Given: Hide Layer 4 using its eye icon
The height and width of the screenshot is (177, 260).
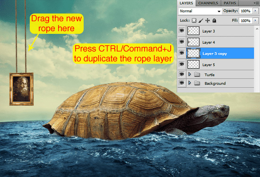Looking at the screenshot, I should [182, 42].
